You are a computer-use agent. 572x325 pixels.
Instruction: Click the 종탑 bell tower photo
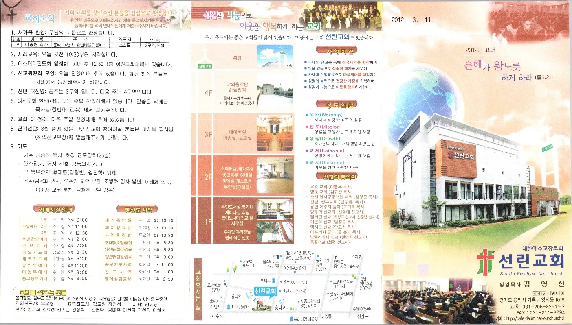pyautogui.click(x=275, y=57)
